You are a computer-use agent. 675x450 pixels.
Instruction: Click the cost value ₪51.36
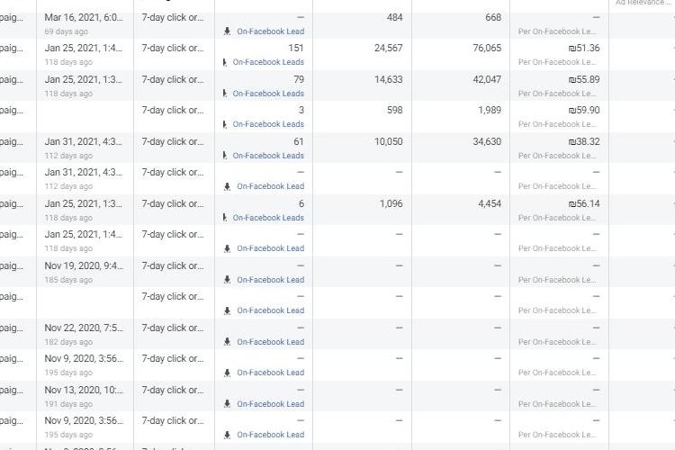point(584,48)
